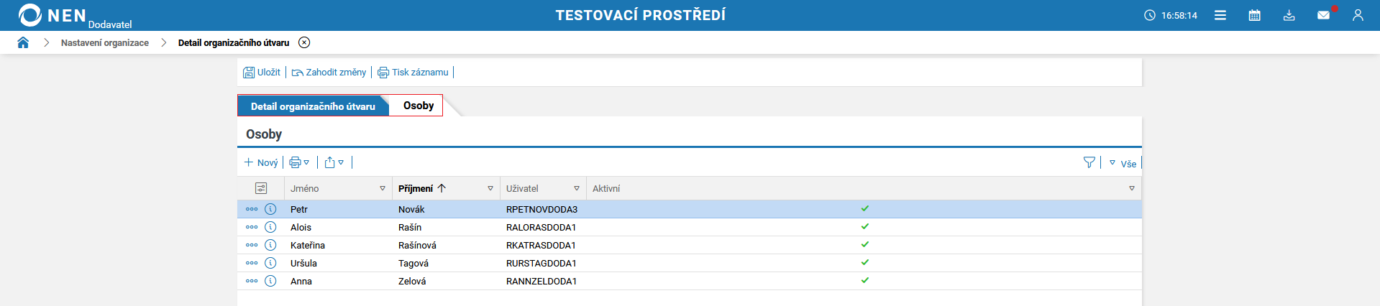Switch to Detail organizačního útvaru tab
The width and height of the screenshot is (1380, 306).
coord(313,106)
